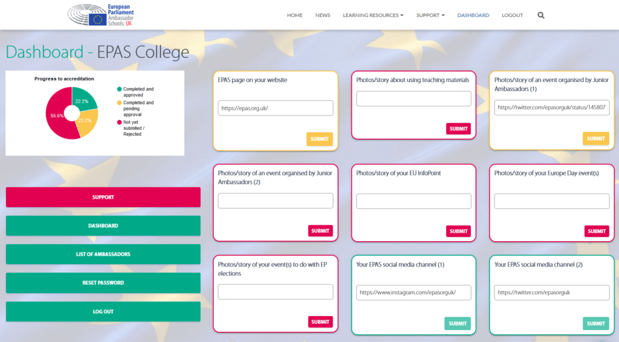Submit the EU InfoPoint photos/story card

tap(458, 231)
